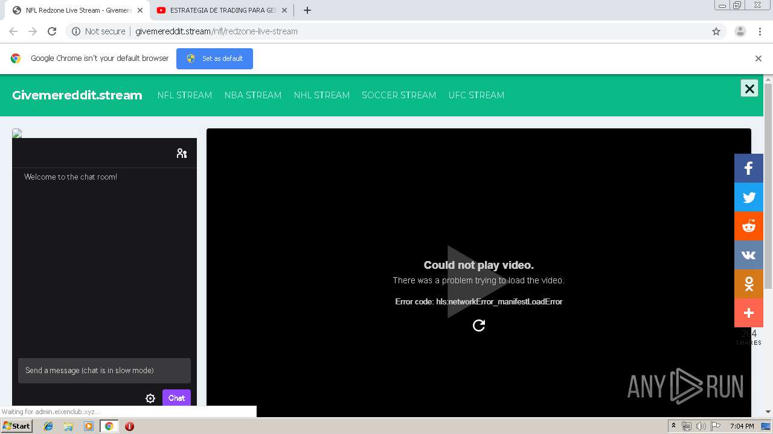The image size is (773, 434).
Task: Show hidden system tray icons
Action: tap(673, 426)
